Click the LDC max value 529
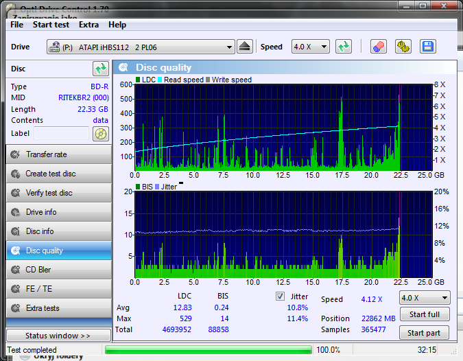 click(x=186, y=318)
